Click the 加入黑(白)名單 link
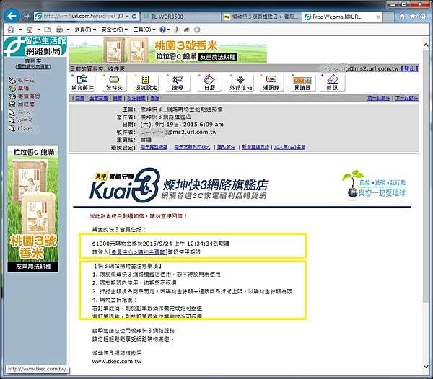The height and width of the screenshot is (379, 433). click(289, 147)
